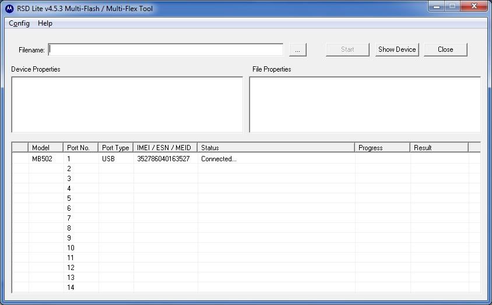492x305 pixels.
Task: Click in the File Properties box
Action: (x=365, y=104)
